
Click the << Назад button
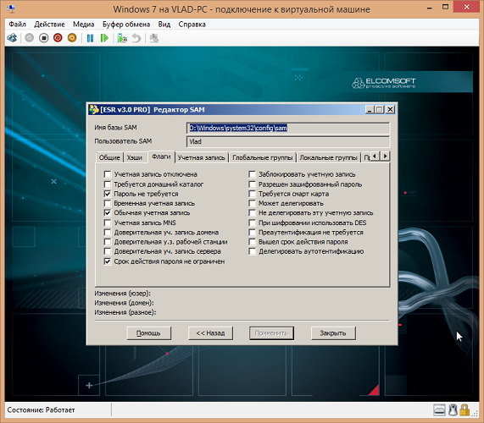[x=210, y=333]
